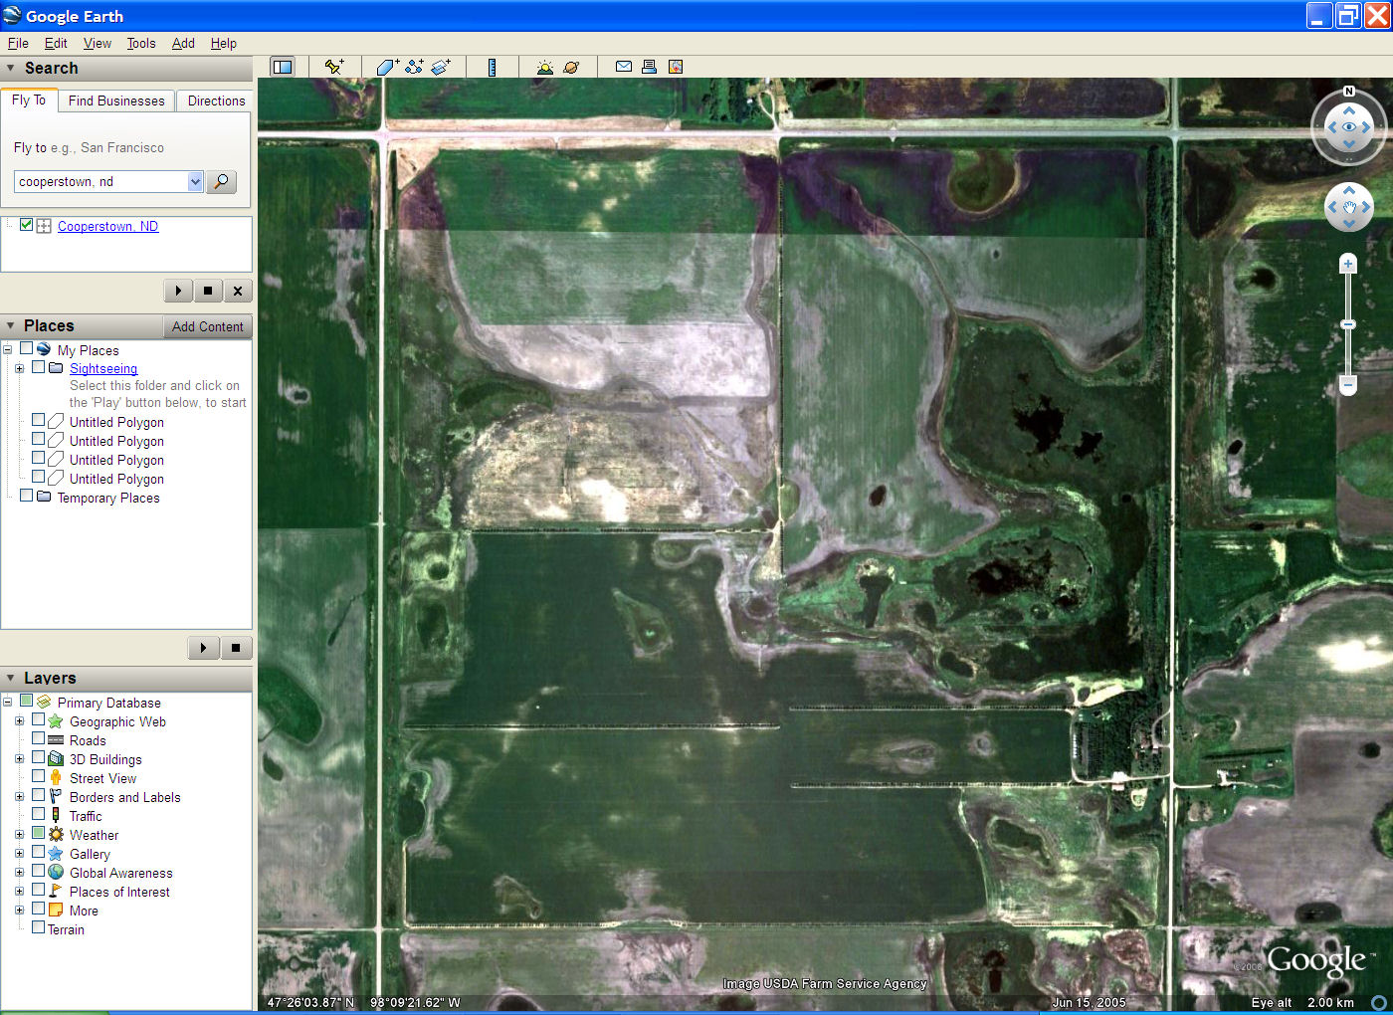Select the Primary Database label
The width and height of the screenshot is (1393, 1015).
109,703
